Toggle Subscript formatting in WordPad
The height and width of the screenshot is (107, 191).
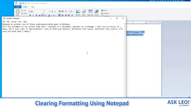[x=43, y=15]
